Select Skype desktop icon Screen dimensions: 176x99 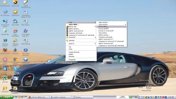[15, 70]
